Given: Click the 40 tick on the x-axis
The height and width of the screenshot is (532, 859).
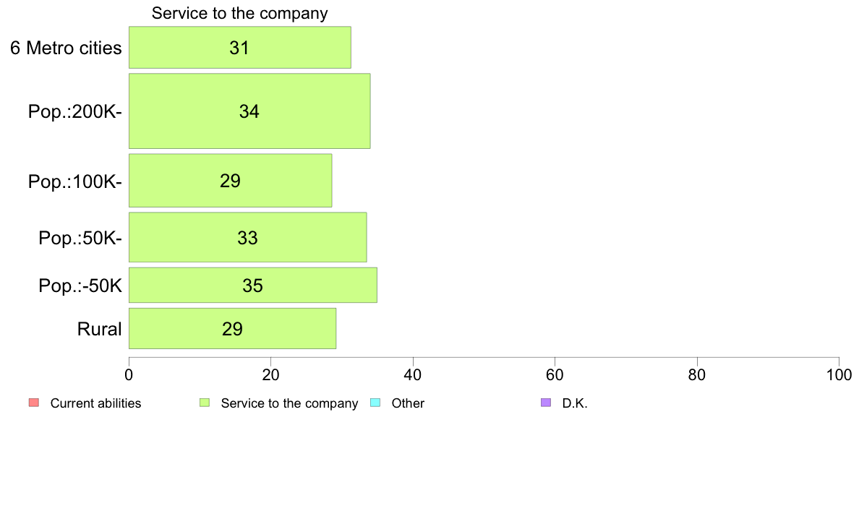Looking at the screenshot, I should 413,374.
